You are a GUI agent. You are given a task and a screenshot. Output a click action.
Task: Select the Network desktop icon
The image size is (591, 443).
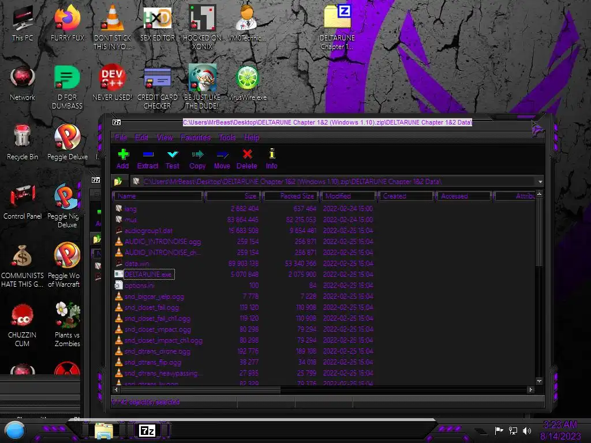point(23,83)
